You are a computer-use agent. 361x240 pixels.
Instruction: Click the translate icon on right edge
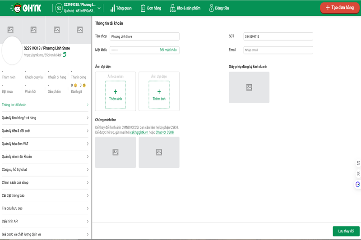click(x=358, y=163)
